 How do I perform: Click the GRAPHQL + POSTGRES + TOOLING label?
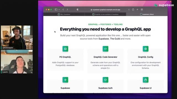105,24
